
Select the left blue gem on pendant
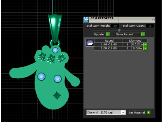(x=41, y=77)
